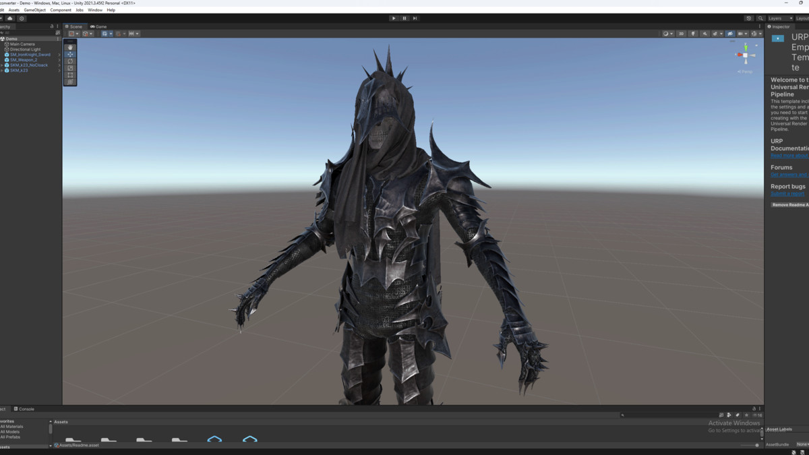Open the Assets menu
Screen dimensions: 809x455
[x=13, y=10]
